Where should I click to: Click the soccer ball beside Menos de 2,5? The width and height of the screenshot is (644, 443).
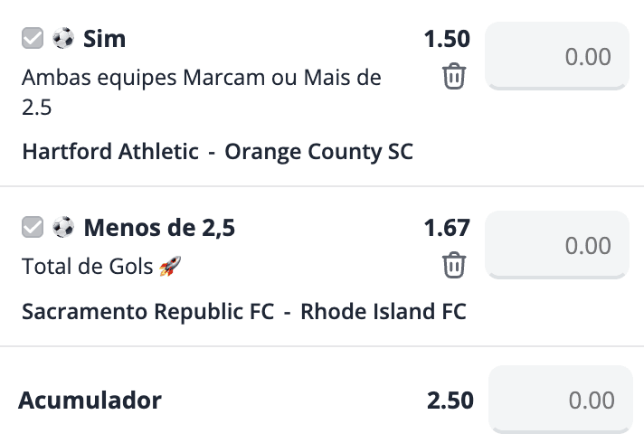[63, 227]
